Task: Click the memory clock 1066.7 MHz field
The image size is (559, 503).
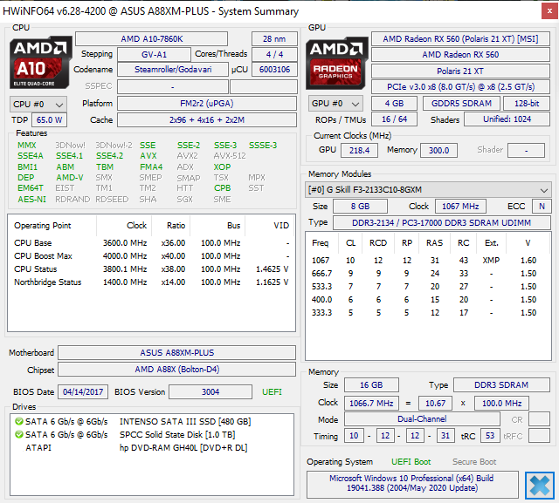Action: (x=371, y=404)
